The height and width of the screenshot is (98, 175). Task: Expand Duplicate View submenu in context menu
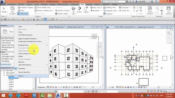click(x=31, y=45)
